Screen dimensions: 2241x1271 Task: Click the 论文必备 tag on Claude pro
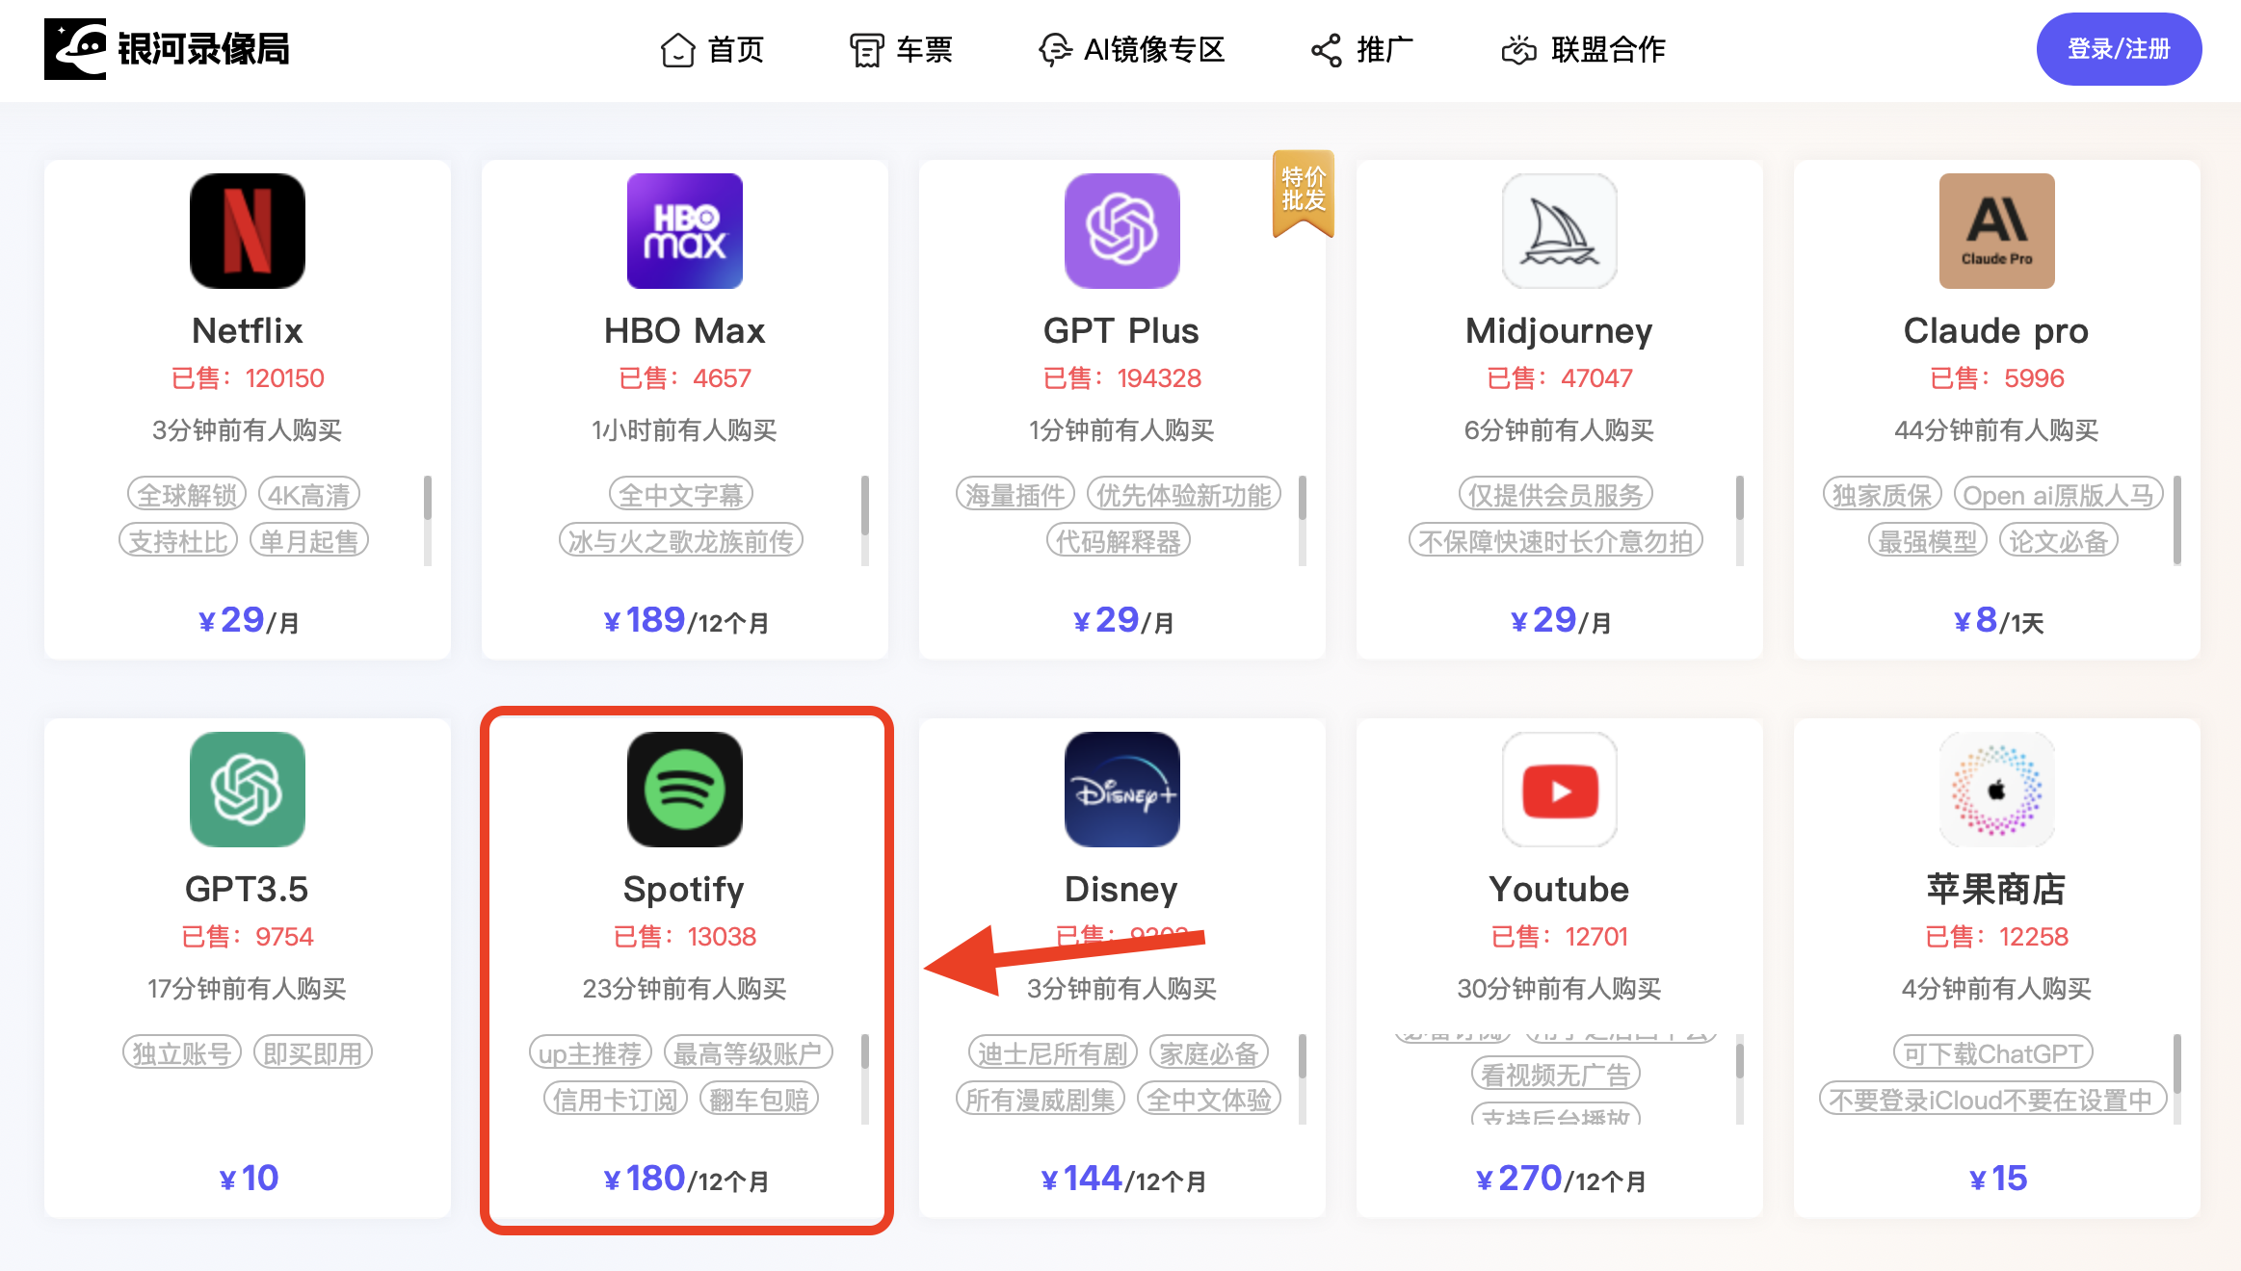point(2058,541)
